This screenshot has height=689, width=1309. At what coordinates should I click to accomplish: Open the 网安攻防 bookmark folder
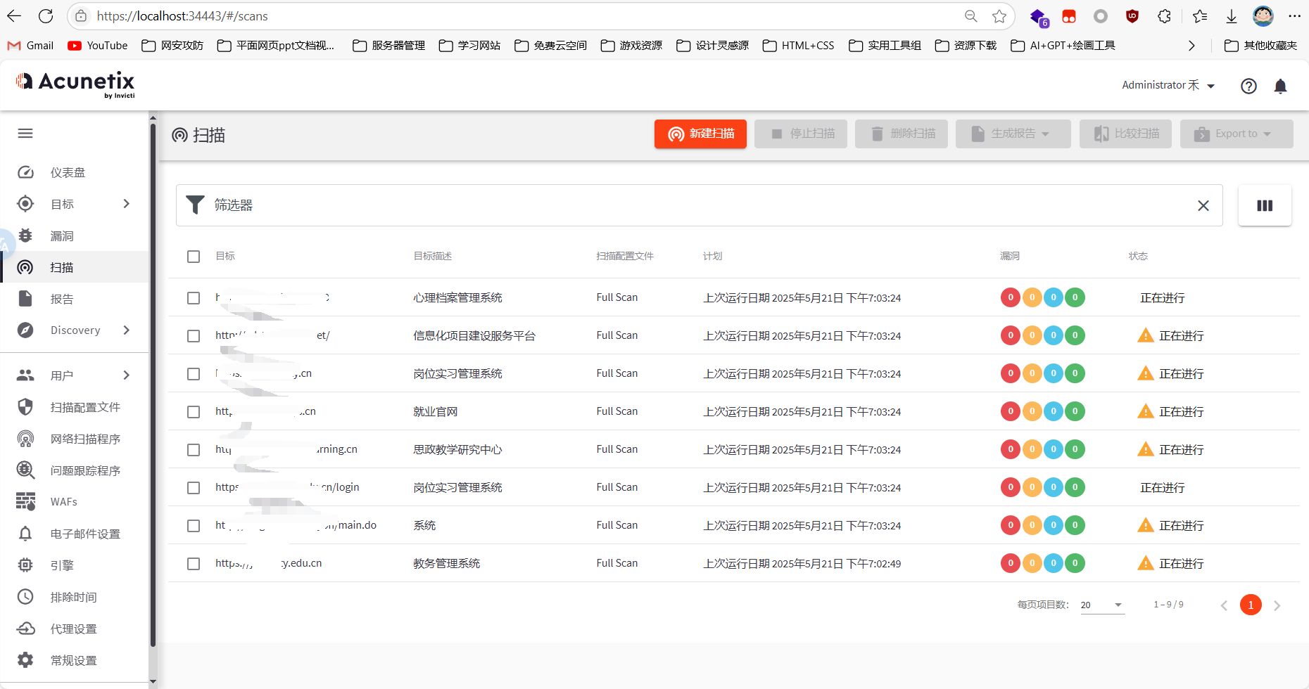click(172, 45)
